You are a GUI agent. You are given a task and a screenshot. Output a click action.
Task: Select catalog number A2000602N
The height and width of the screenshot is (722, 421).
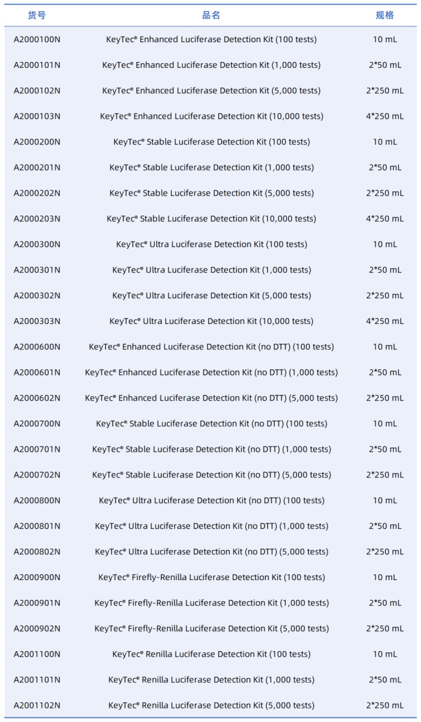(37, 398)
